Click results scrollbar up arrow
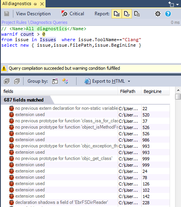This screenshot has width=181, height=207. (x=178, y=90)
